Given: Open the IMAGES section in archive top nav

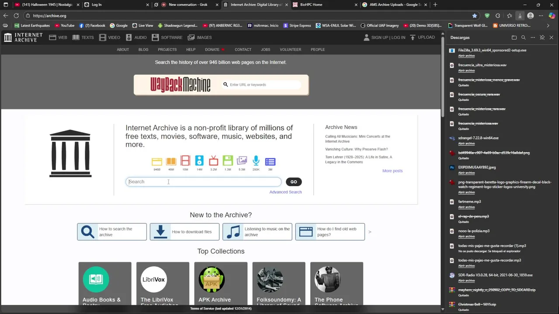Looking at the screenshot, I should point(200,38).
